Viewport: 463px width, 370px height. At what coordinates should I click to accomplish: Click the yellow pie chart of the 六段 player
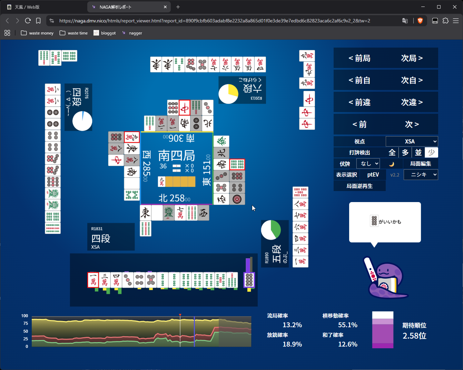coord(228,94)
